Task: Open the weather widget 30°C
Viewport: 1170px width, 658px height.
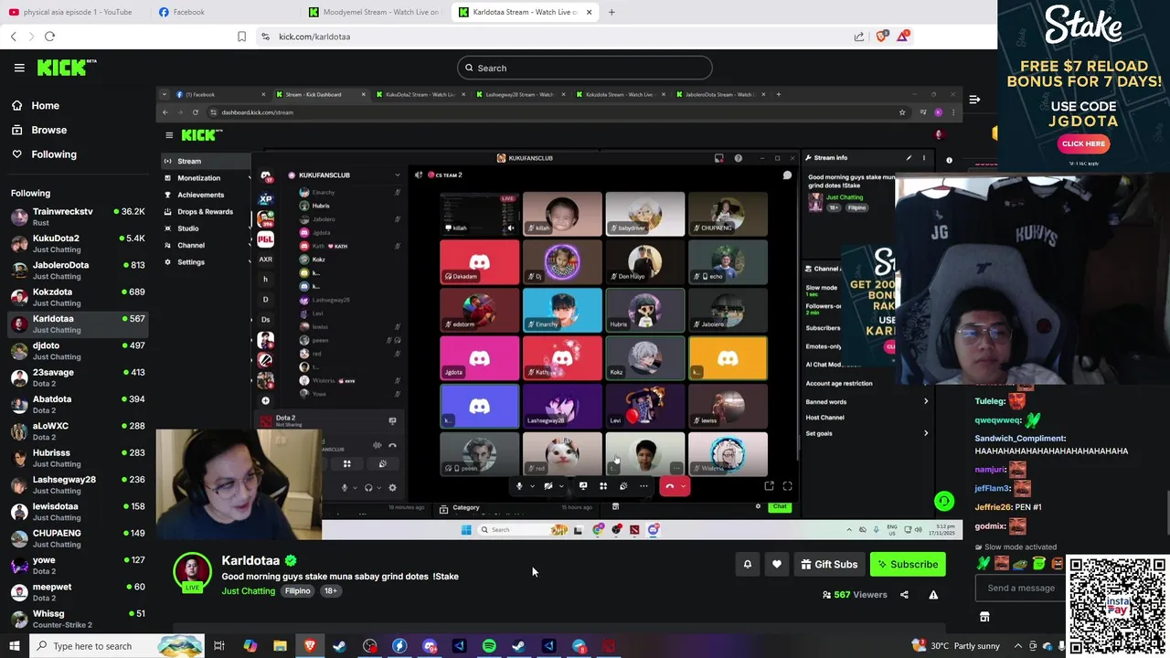Action: (956, 646)
